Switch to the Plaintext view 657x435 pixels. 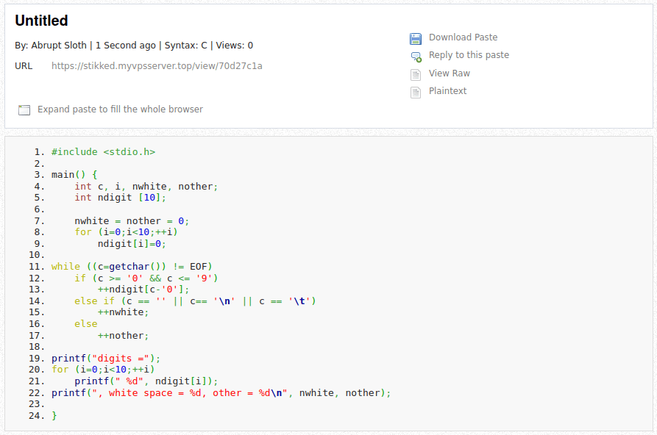tap(446, 91)
